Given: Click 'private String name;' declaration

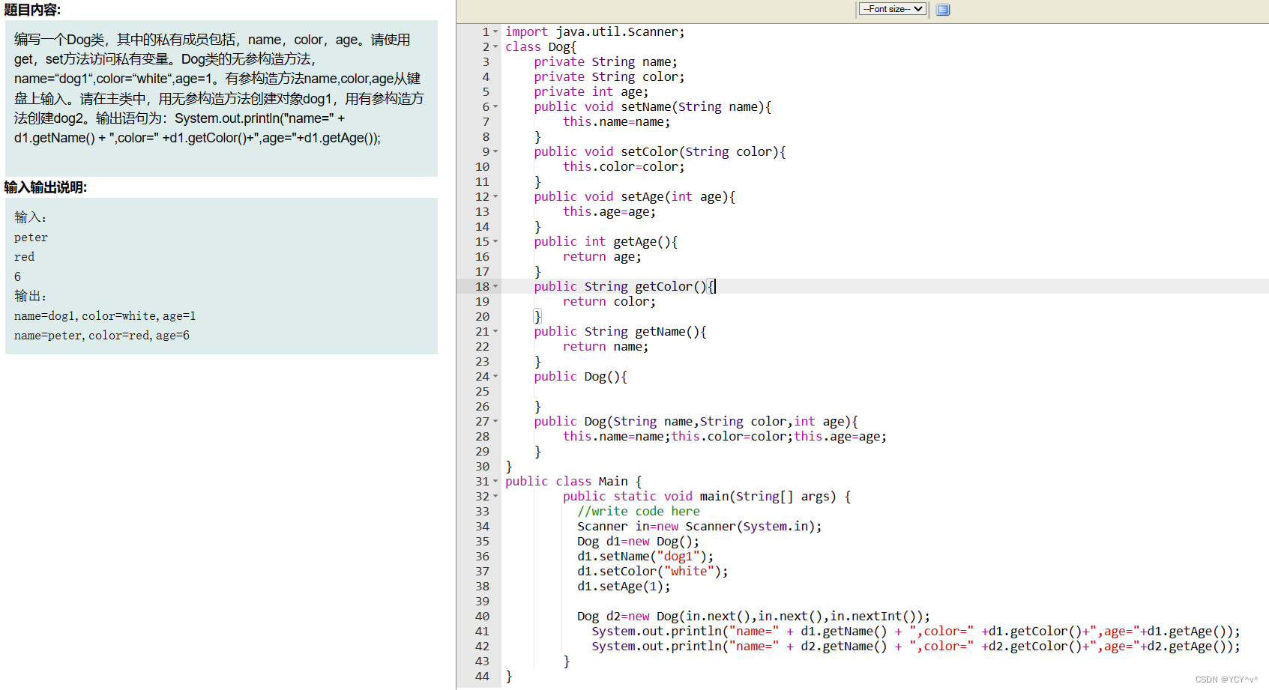Looking at the screenshot, I should pyautogui.click(x=606, y=61).
